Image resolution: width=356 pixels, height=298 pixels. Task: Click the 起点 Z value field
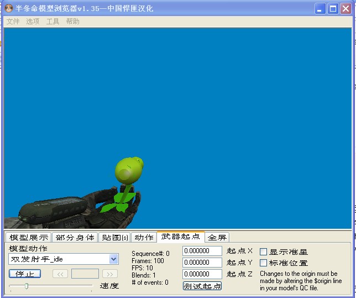pyautogui.click(x=202, y=274)
